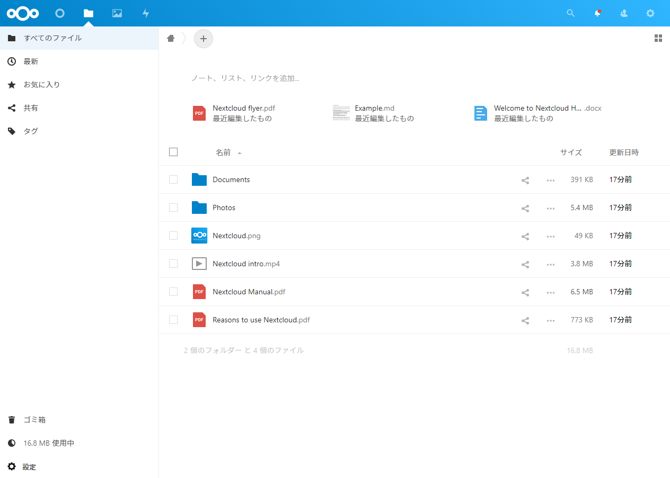Viewport: 670px width, 478px height.
Task: Check the Nextcloud.png checkbox
Action: pos(173,236)
